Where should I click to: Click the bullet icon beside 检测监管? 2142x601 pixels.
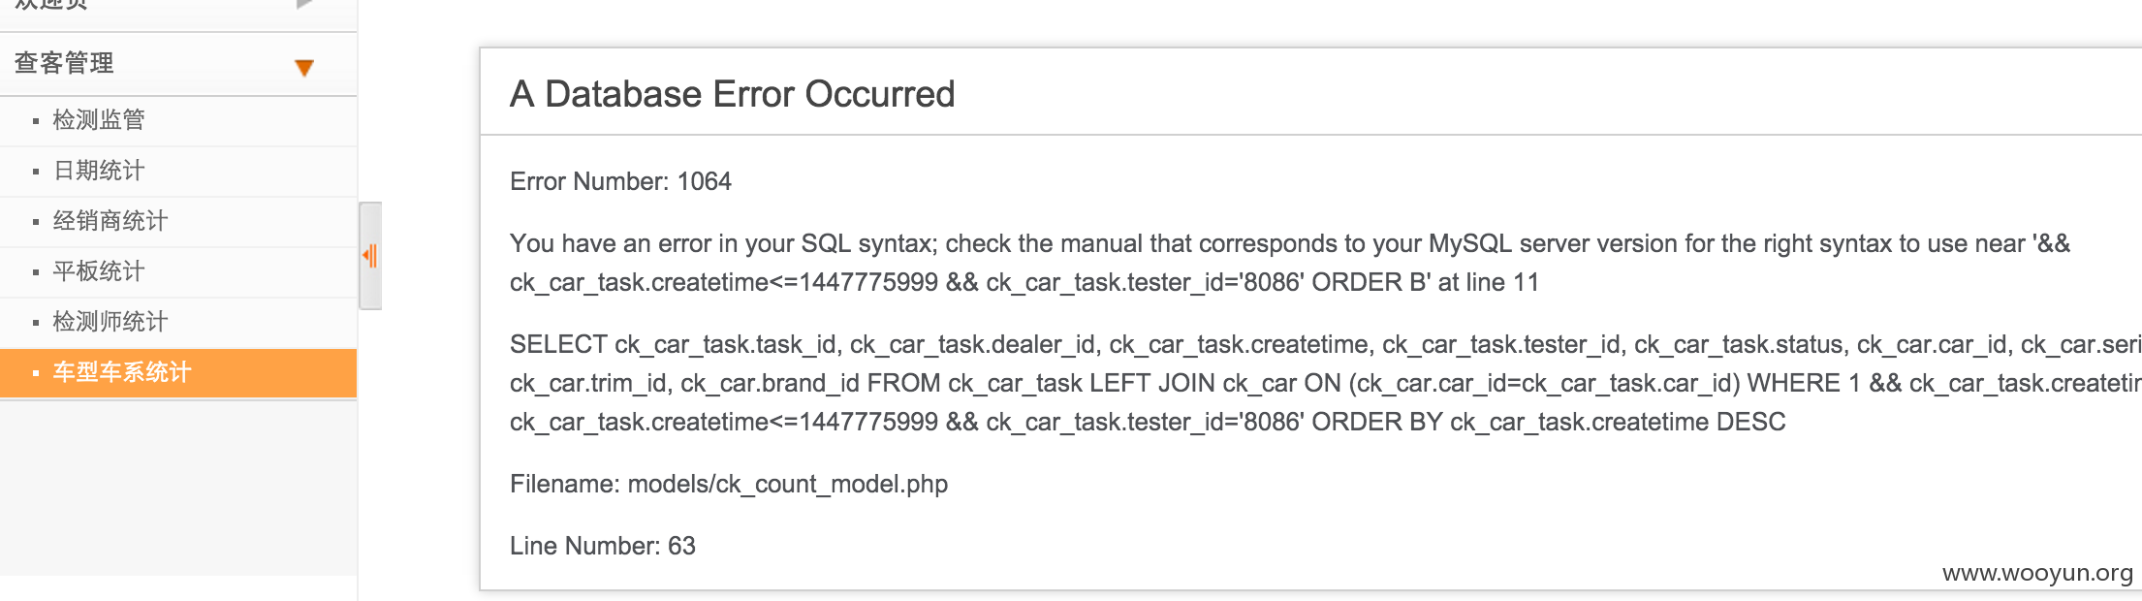click(36, 121)
